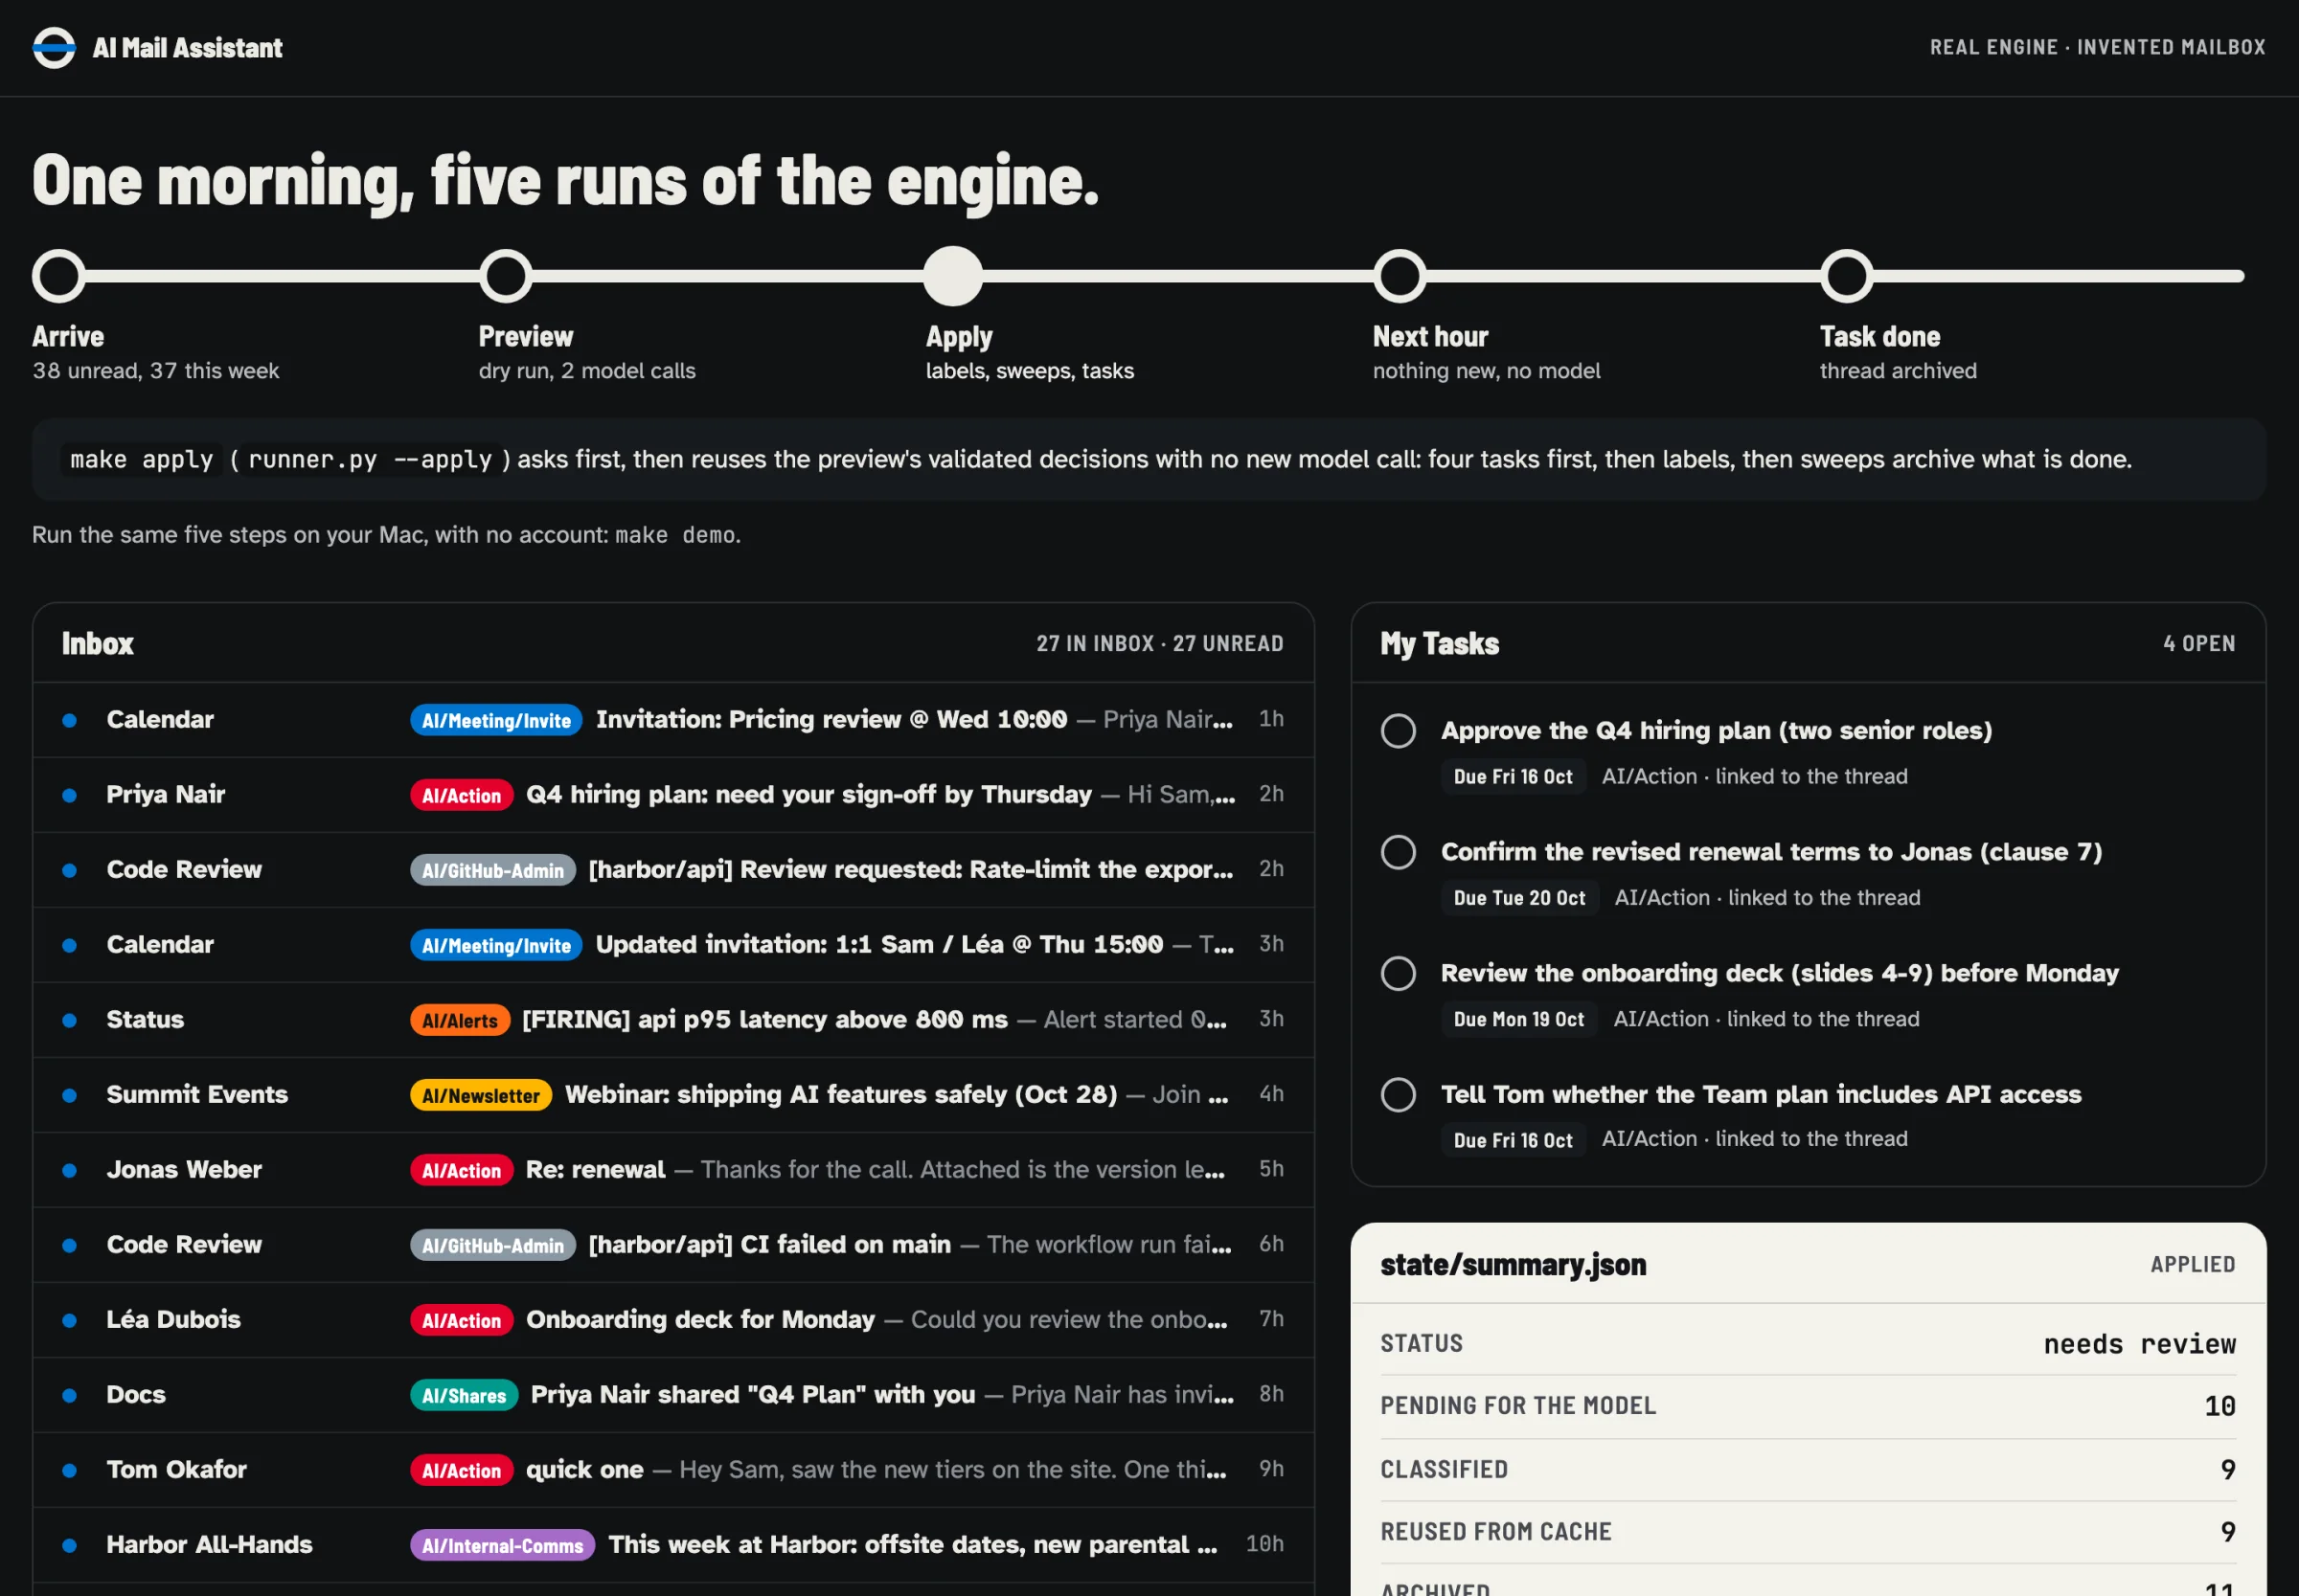The width and height of the screenshot is (2299, 1596).
Task: Click REAL ENGINE · INVENTED MAILBOX header text
Action: (x=2097, y=47)
